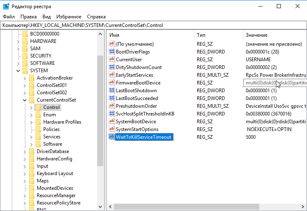Select the Maps key
The width and height of the screenshot is (307, 211).
(43, 181)
